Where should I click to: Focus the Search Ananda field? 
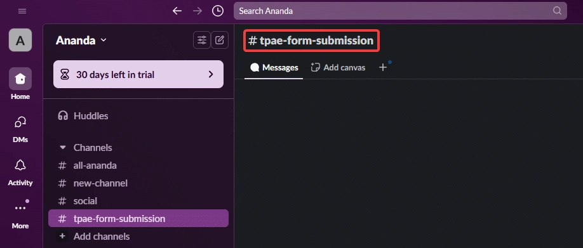pos(400,11)
